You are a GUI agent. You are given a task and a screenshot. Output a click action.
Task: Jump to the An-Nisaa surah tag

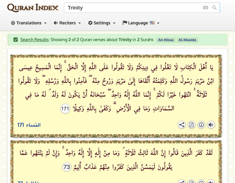click(x=166, y=40)
